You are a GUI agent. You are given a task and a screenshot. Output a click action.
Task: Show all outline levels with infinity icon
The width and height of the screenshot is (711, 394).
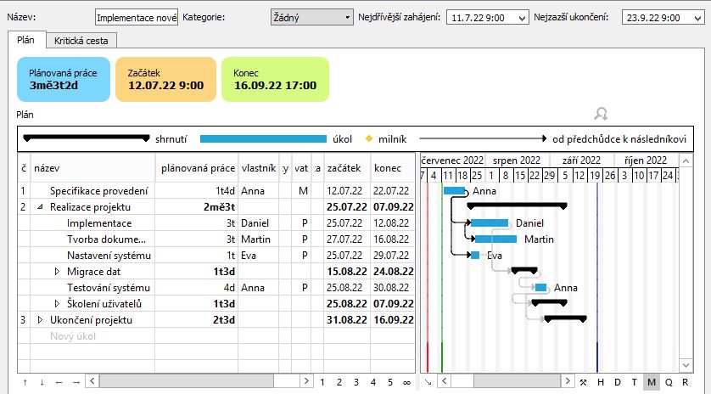[x=407, y=382]
